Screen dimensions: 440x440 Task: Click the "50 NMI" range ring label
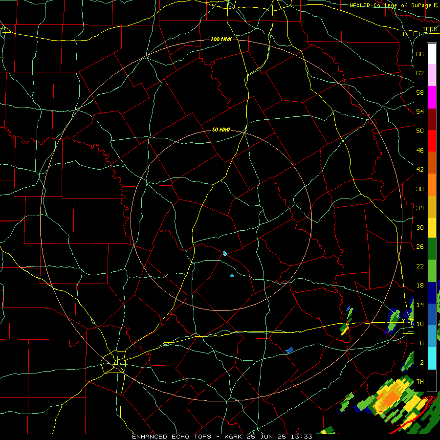tap(221, 130)
